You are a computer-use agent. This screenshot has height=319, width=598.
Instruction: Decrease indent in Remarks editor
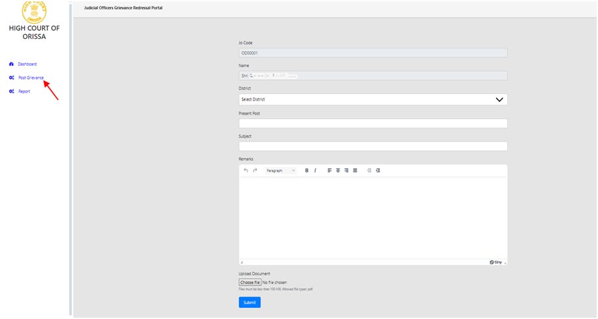pyautogui.click(x=369, y=170)
